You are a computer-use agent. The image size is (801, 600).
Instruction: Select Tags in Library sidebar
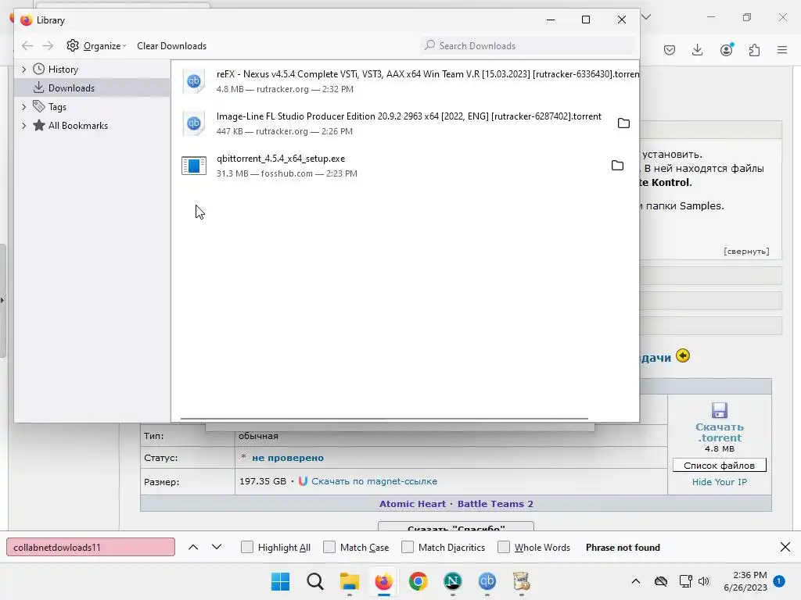57,107
